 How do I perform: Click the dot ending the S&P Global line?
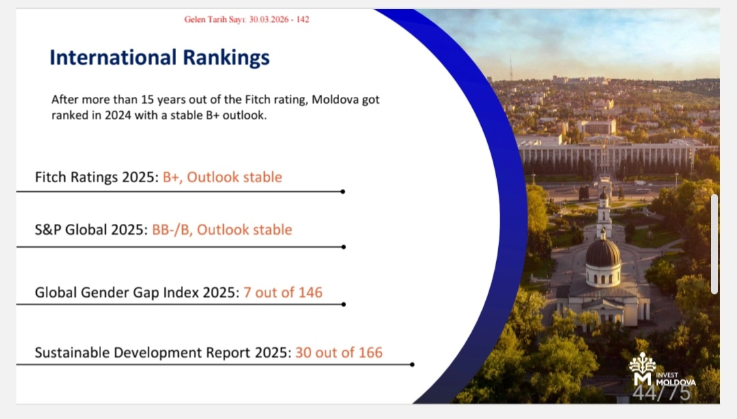click(x=343, y=247)
